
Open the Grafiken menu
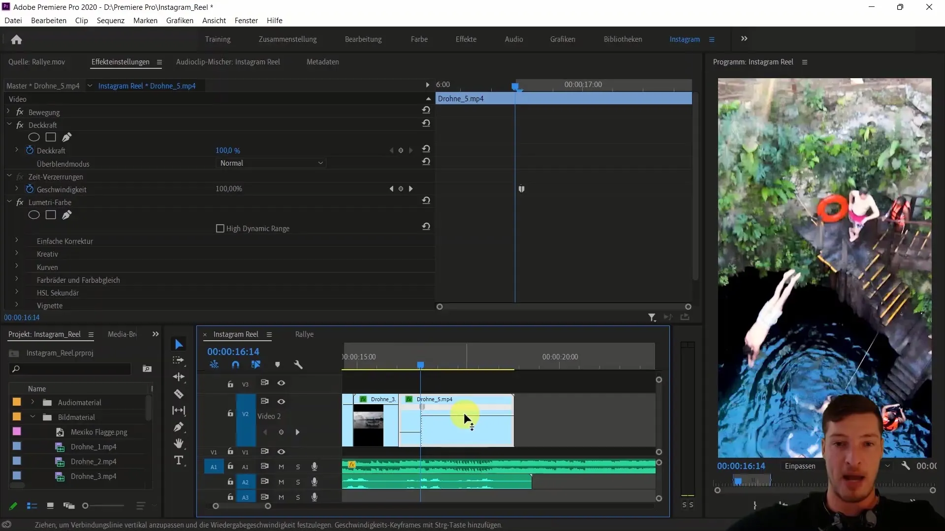[x=180, y=21]
